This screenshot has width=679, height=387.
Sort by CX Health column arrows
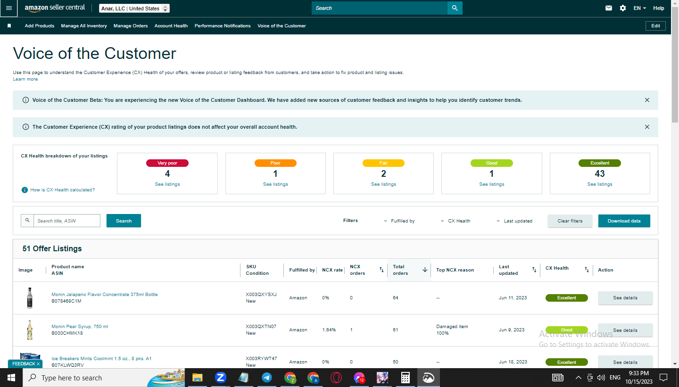click(587, 270)
